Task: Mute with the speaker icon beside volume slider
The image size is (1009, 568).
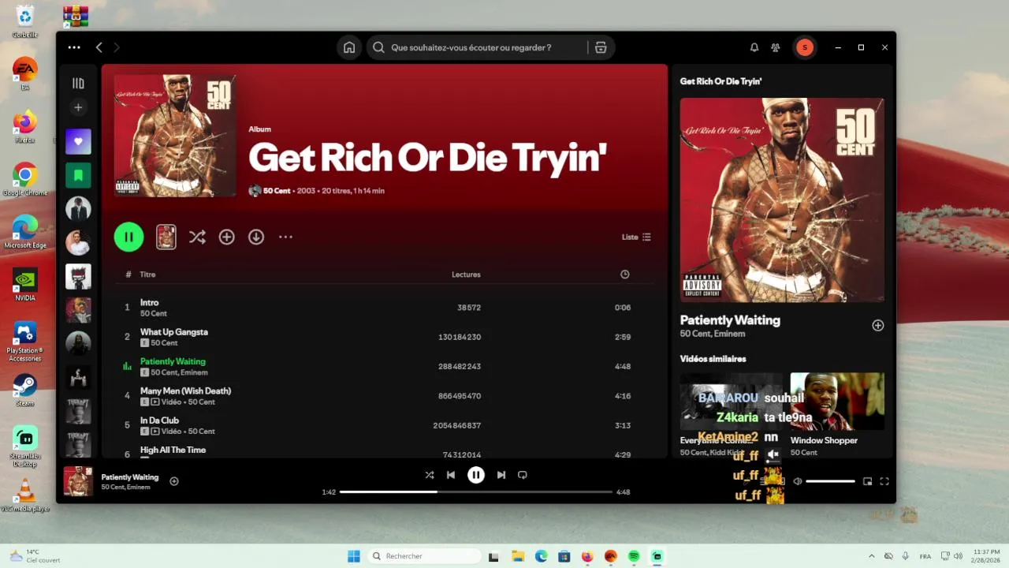Action: pyautogui.click(x=798, y=481)
